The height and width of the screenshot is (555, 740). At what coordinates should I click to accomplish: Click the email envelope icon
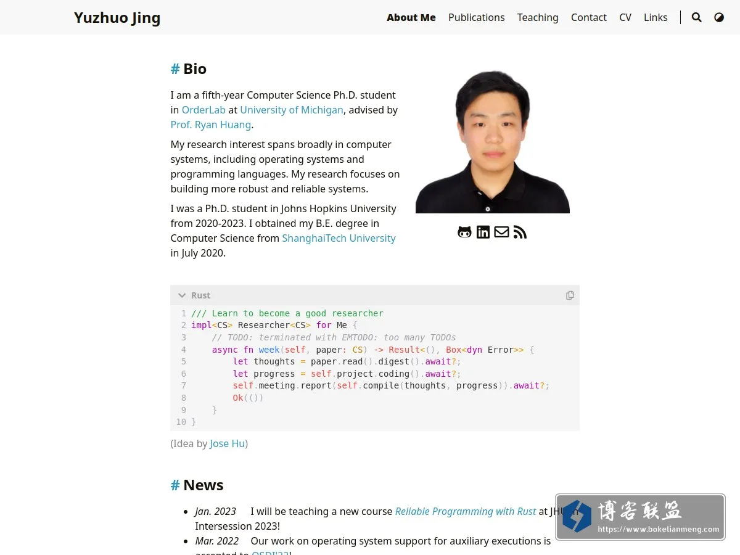501,232
